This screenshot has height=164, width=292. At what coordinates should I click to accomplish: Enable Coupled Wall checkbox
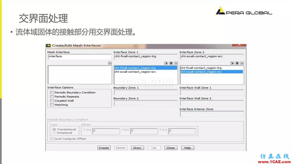click(52, 101)
